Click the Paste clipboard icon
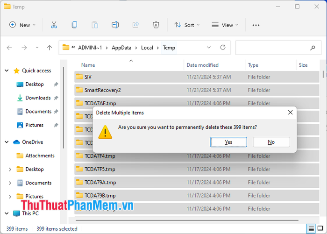 (x=95, y=25)
